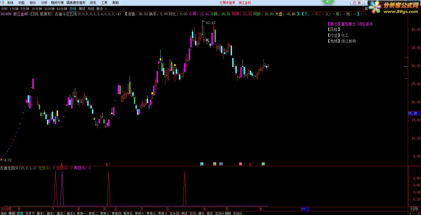The image size is (421, 215).
Task: Select the 龙回头 template
Action: pos(238,213)
